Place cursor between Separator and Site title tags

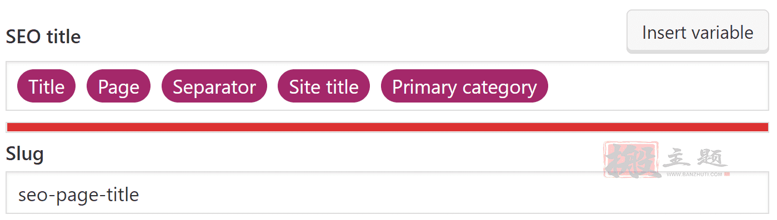click(x=273, y=86)
